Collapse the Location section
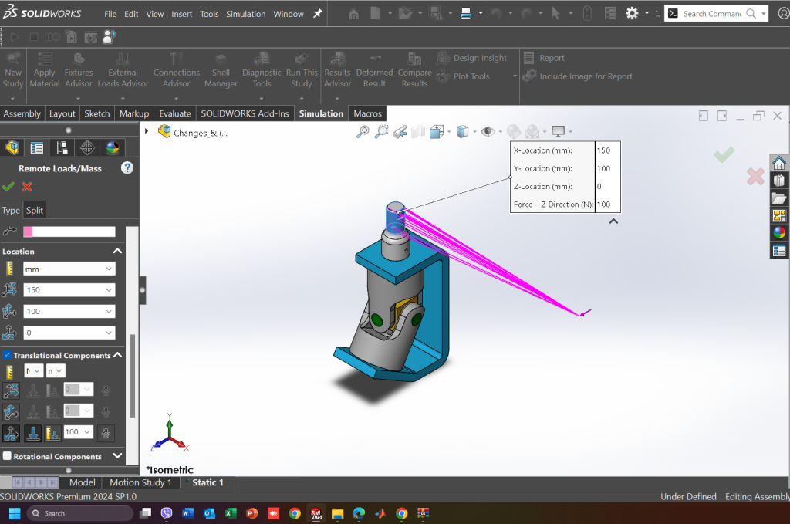 click(117, 252)
